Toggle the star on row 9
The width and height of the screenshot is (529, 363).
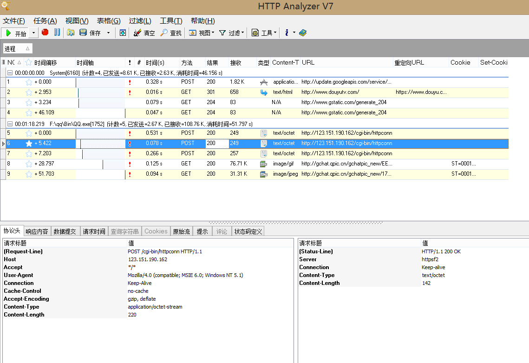(29, 174)
